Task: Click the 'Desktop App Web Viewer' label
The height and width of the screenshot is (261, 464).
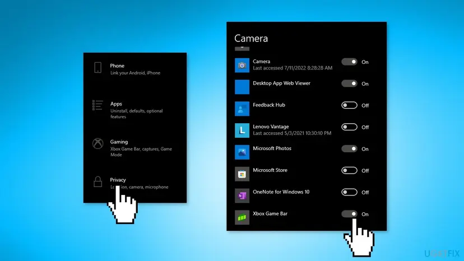Action: (281, 83)
